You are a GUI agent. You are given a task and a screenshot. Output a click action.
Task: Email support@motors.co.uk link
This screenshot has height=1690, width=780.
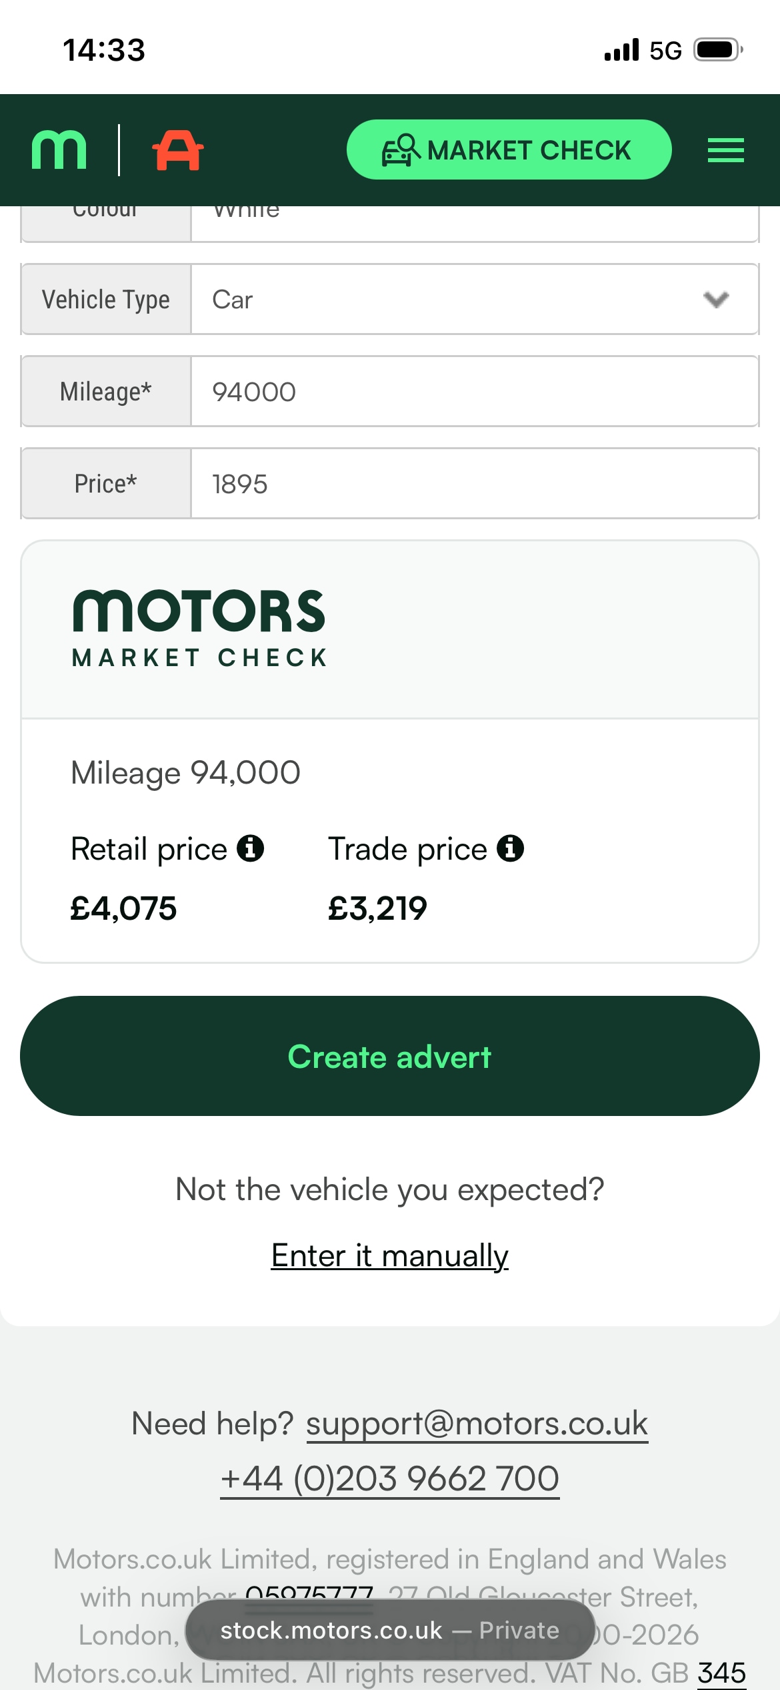pyautogui.click(x=477, y=1424)
